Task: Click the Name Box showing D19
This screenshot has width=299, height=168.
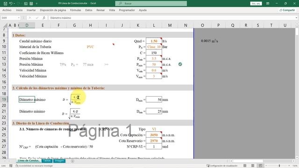Action: [9, 18]
